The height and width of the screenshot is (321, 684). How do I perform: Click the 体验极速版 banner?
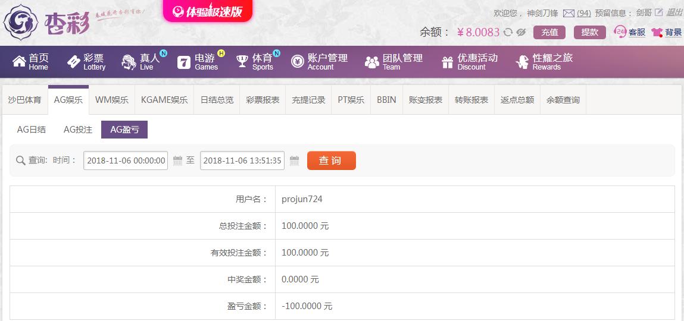tap(208, 11)
